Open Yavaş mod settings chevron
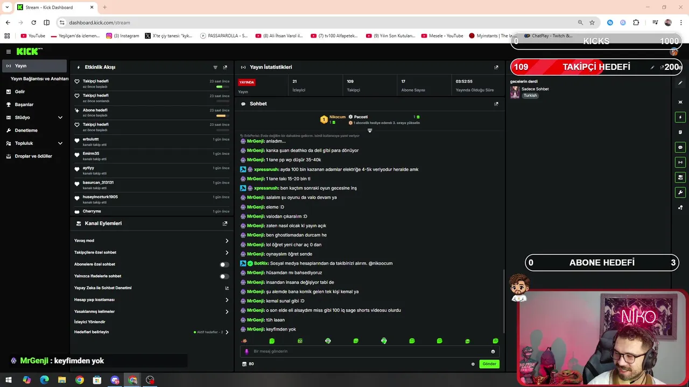The width and height of the screenshot is (689, 387). [x=227, y=241]
